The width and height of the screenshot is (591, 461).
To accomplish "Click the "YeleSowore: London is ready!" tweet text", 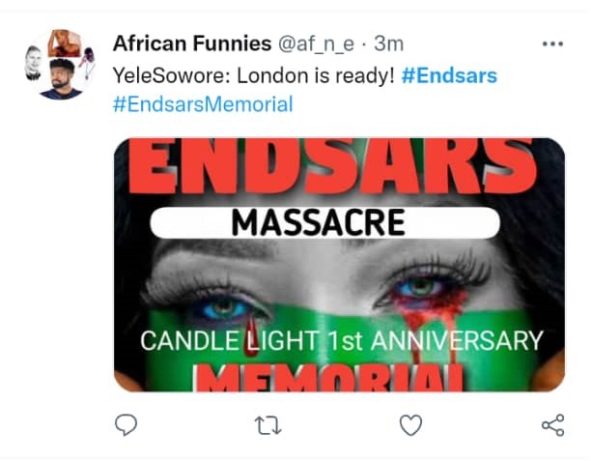I will click(x=254, y=75).
